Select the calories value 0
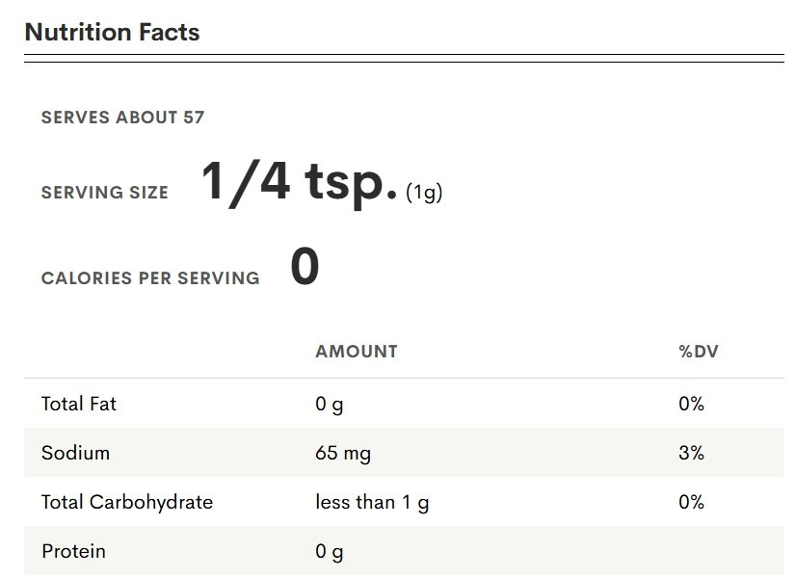This screenshot has width=795, height=578. [305, 266]
